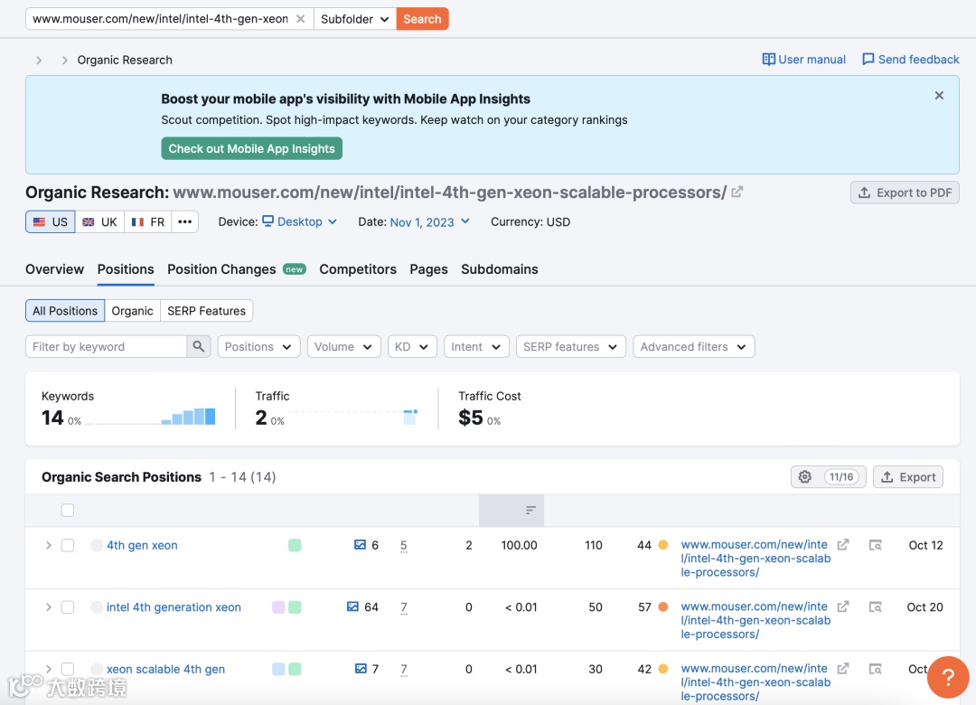Click the gear settings icon for columns
Screen dimensions: 976x705
[805, 477]
